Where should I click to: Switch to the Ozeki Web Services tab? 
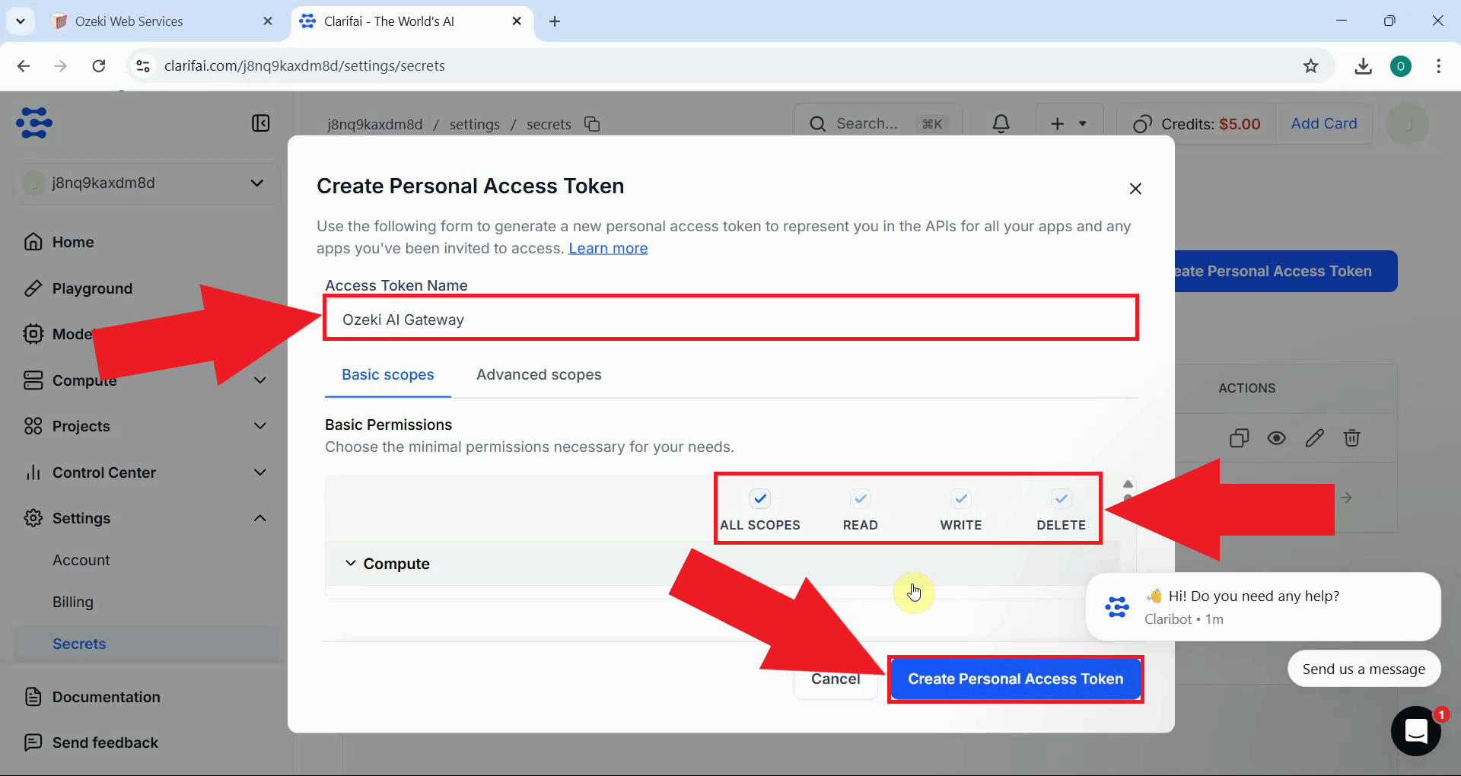click(x=128, y=21)
